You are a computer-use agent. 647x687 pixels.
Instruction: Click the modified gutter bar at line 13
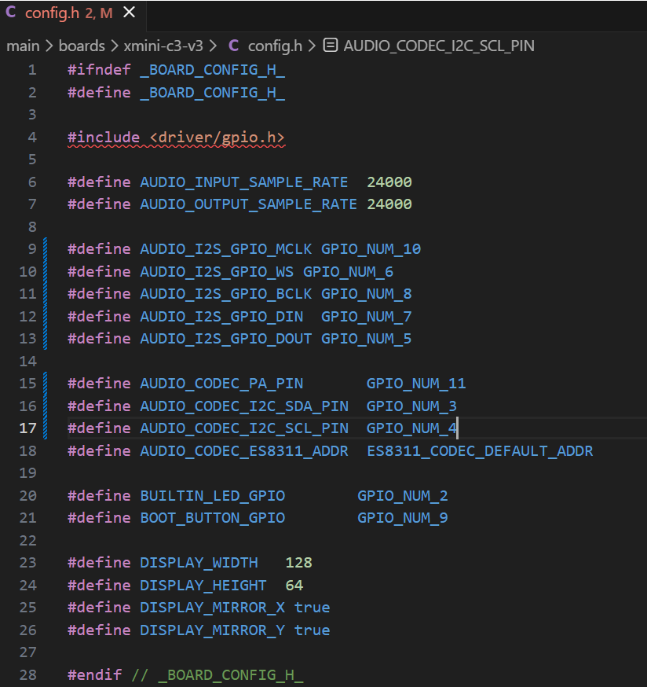click(46, 339)
